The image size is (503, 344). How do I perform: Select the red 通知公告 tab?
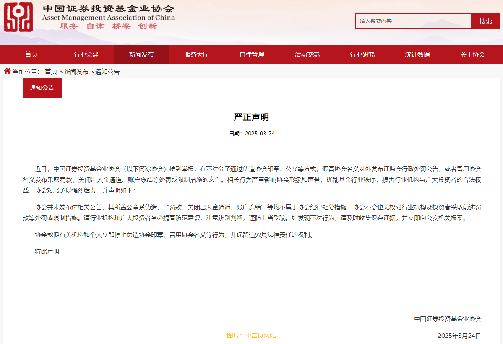(x=42, y=88)
